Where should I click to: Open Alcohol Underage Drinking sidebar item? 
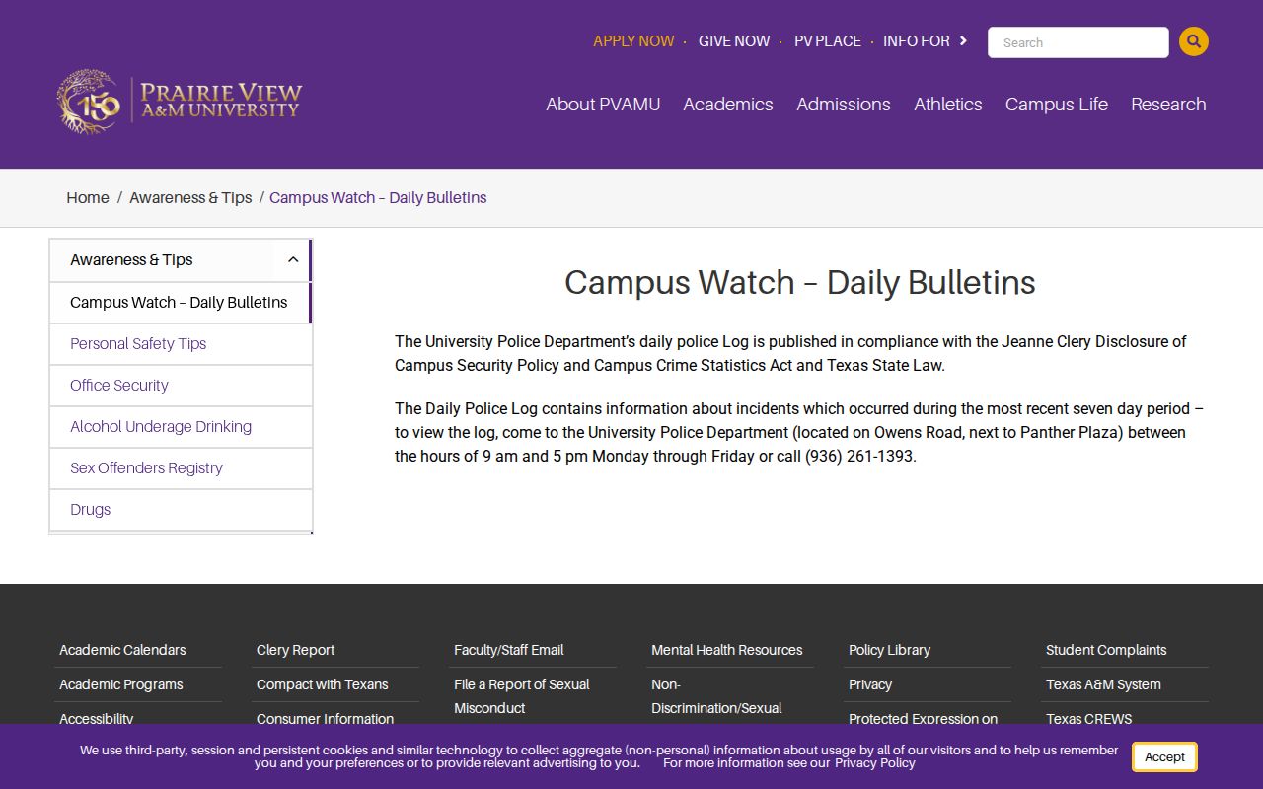[x=181, y=427]
